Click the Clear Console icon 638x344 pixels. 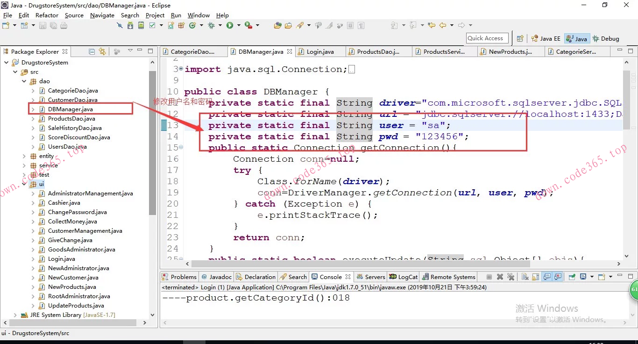525,277
